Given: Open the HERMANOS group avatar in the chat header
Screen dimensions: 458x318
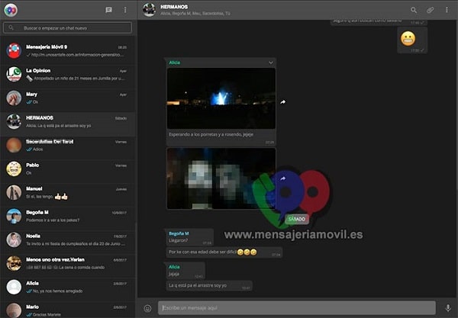Looking at the screenshot, I should click(149, 10).
